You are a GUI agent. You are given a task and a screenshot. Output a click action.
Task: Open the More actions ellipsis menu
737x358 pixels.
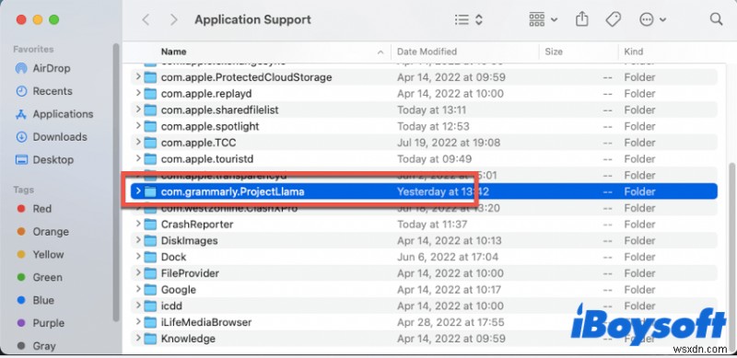coord(652,19)
